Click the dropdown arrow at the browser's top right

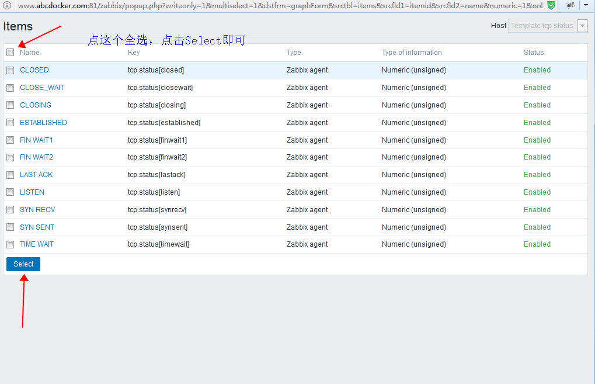coord(586,5)
